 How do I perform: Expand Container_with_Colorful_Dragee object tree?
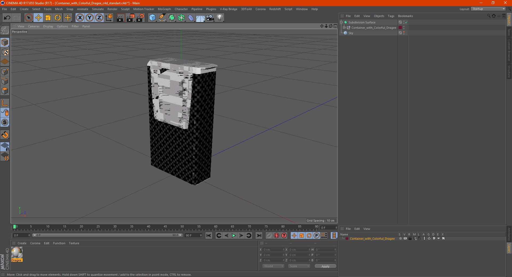(344, 28)
